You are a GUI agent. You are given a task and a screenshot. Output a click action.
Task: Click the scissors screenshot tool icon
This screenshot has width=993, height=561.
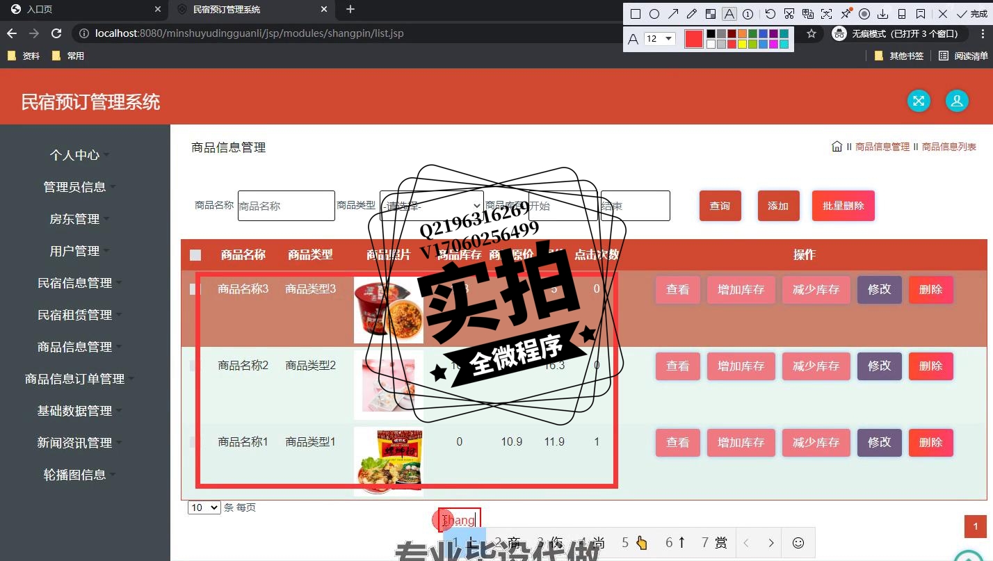tap(789, 14)
